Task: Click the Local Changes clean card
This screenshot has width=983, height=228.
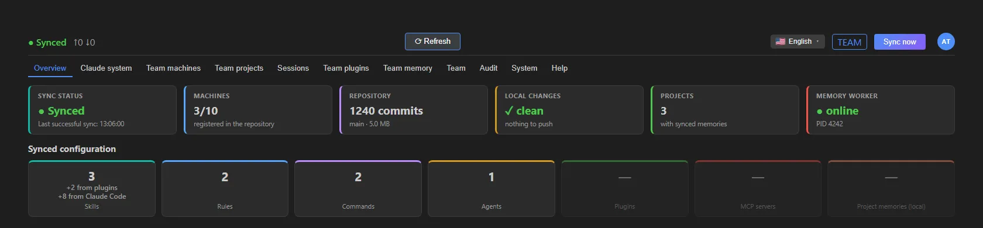Action: (x=569, y=110)
